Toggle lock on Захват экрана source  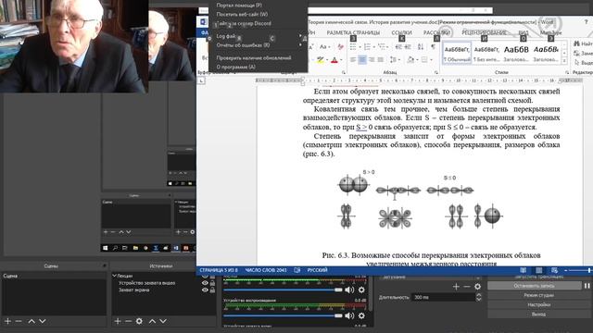tap(212, 290)
